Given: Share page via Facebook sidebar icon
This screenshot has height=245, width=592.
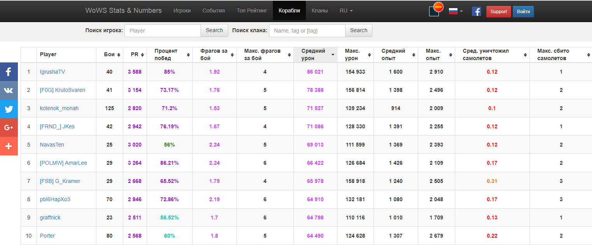Looking at the screenshot, I should [9, 72].
